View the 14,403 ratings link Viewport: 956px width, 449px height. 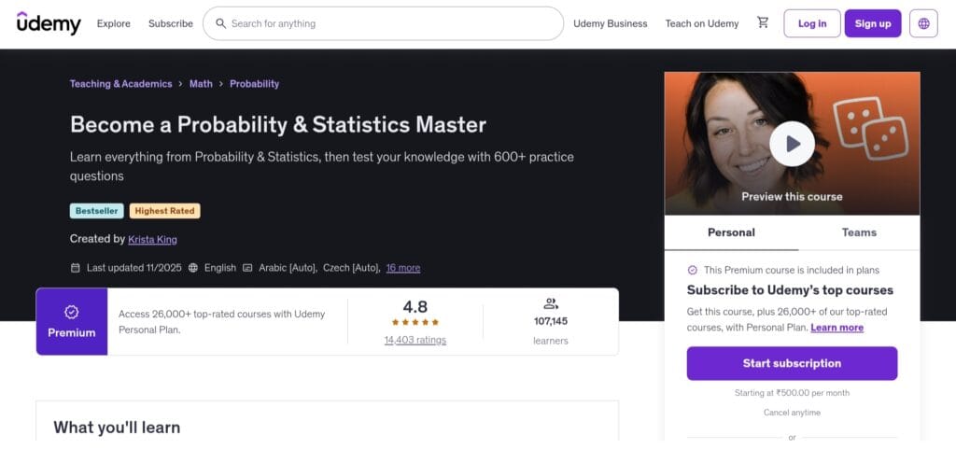[x=415, y=340]
